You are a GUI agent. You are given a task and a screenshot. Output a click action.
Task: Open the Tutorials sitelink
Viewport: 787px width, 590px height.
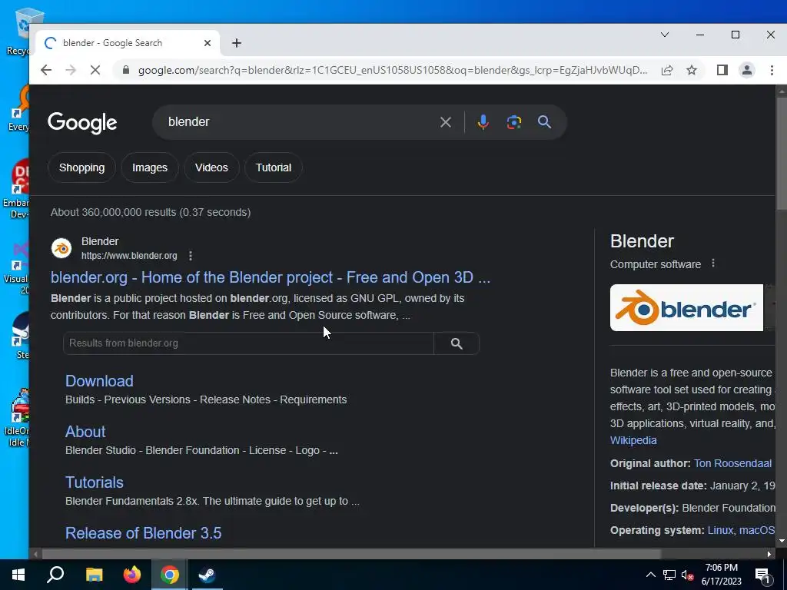coord(95,482)
